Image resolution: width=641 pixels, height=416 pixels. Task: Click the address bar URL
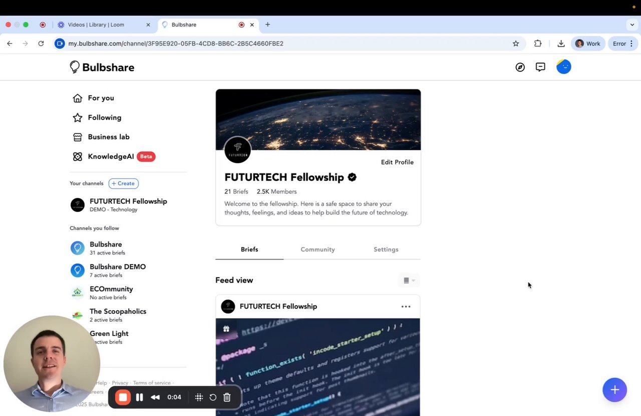pyautogui.click(x=176, y=43)
